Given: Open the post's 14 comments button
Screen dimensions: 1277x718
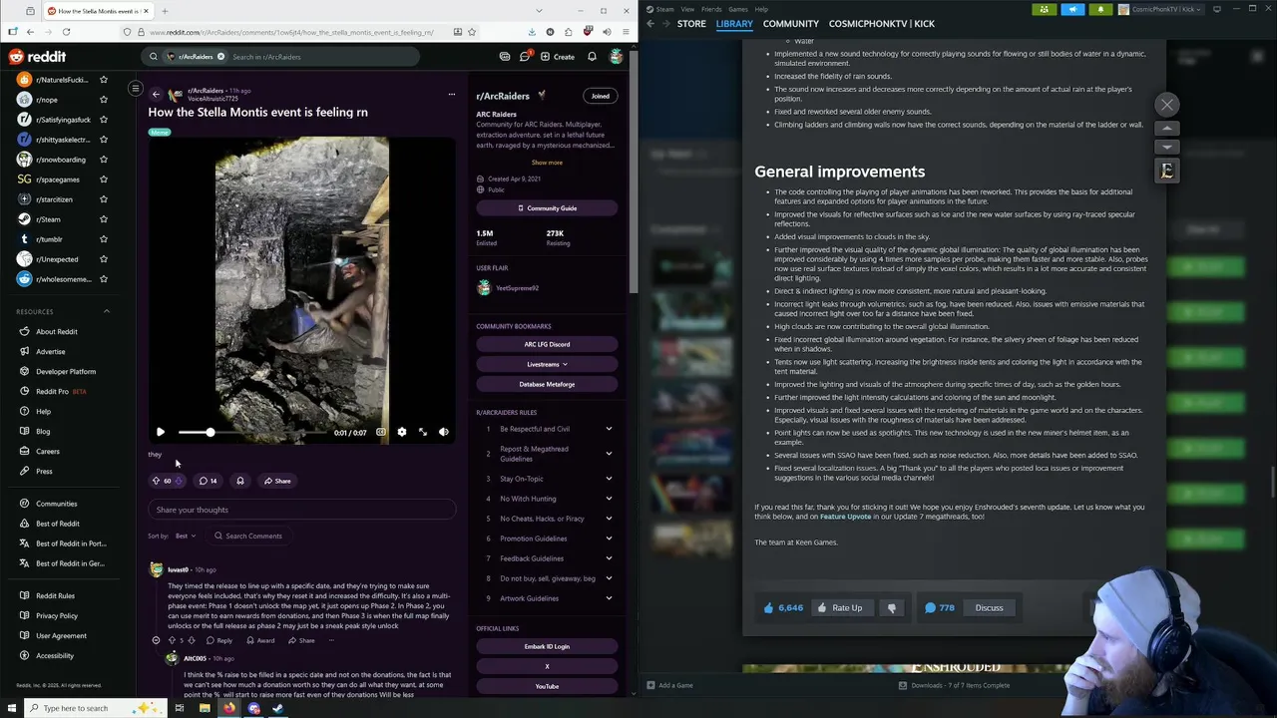Looking at the screenshot, I should coord(208,481).
